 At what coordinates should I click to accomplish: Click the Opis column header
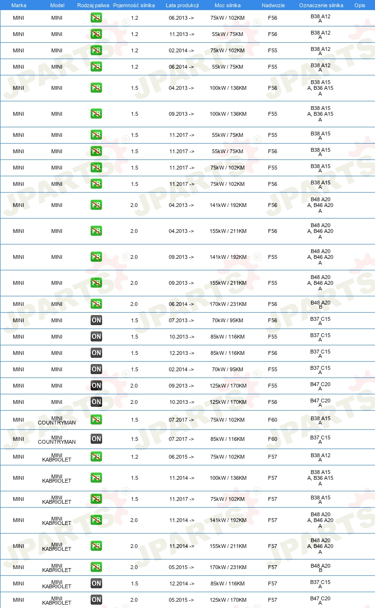[x=360, y=5]
